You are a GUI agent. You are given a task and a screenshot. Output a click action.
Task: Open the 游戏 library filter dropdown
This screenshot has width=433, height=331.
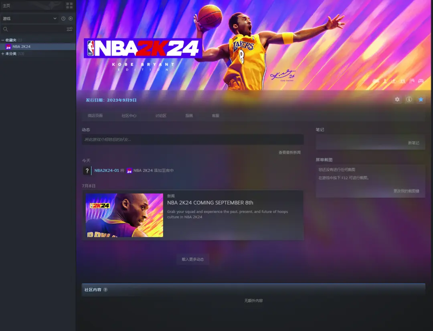[30, 18]
